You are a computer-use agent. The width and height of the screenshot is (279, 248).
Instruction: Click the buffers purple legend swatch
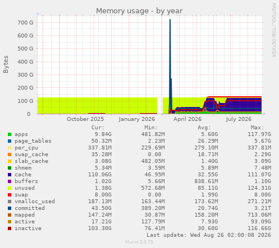(x=10, y=181)
